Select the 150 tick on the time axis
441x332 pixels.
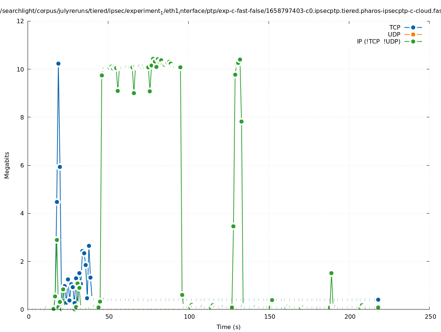tap(269, 317)
